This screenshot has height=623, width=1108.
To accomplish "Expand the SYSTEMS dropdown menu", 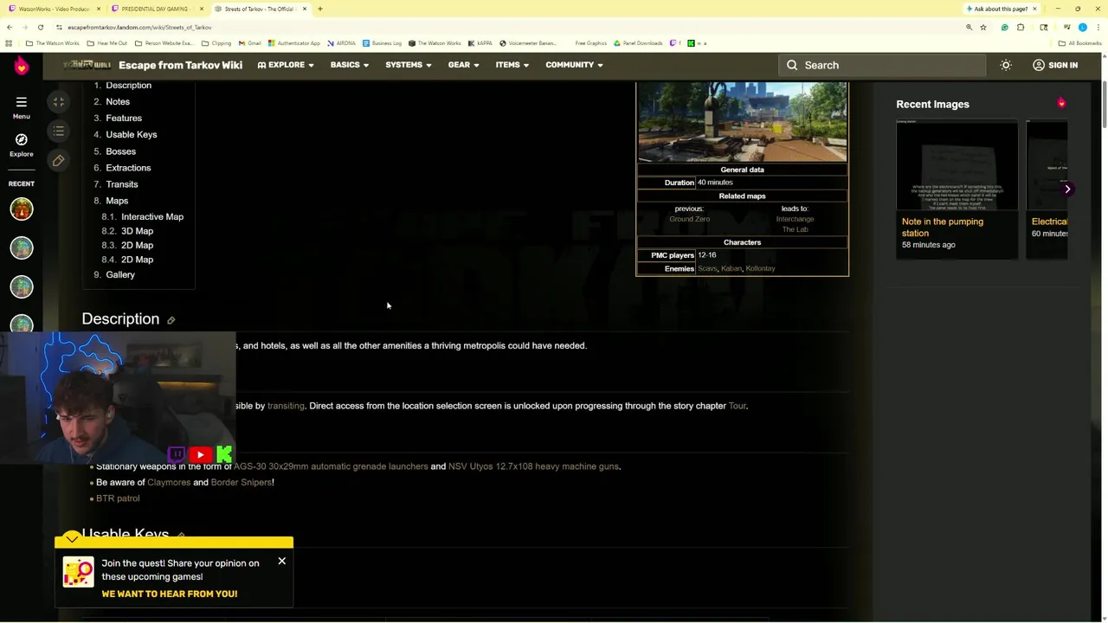I will 408,65.
